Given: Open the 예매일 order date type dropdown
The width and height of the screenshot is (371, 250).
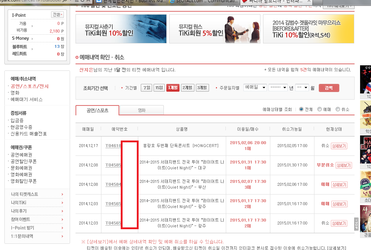Looking at the screenshot, I should 254,88.
